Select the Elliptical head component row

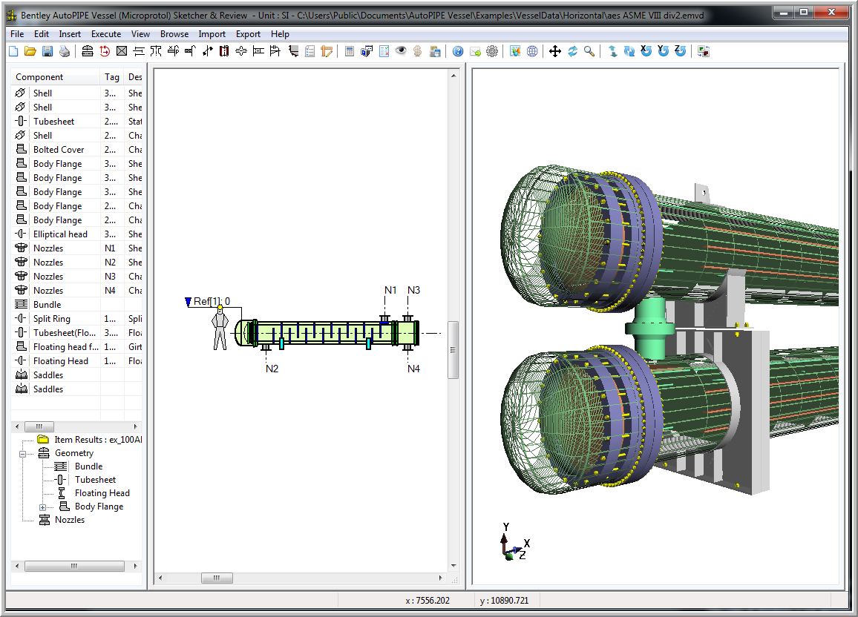(x=76, y=234)
